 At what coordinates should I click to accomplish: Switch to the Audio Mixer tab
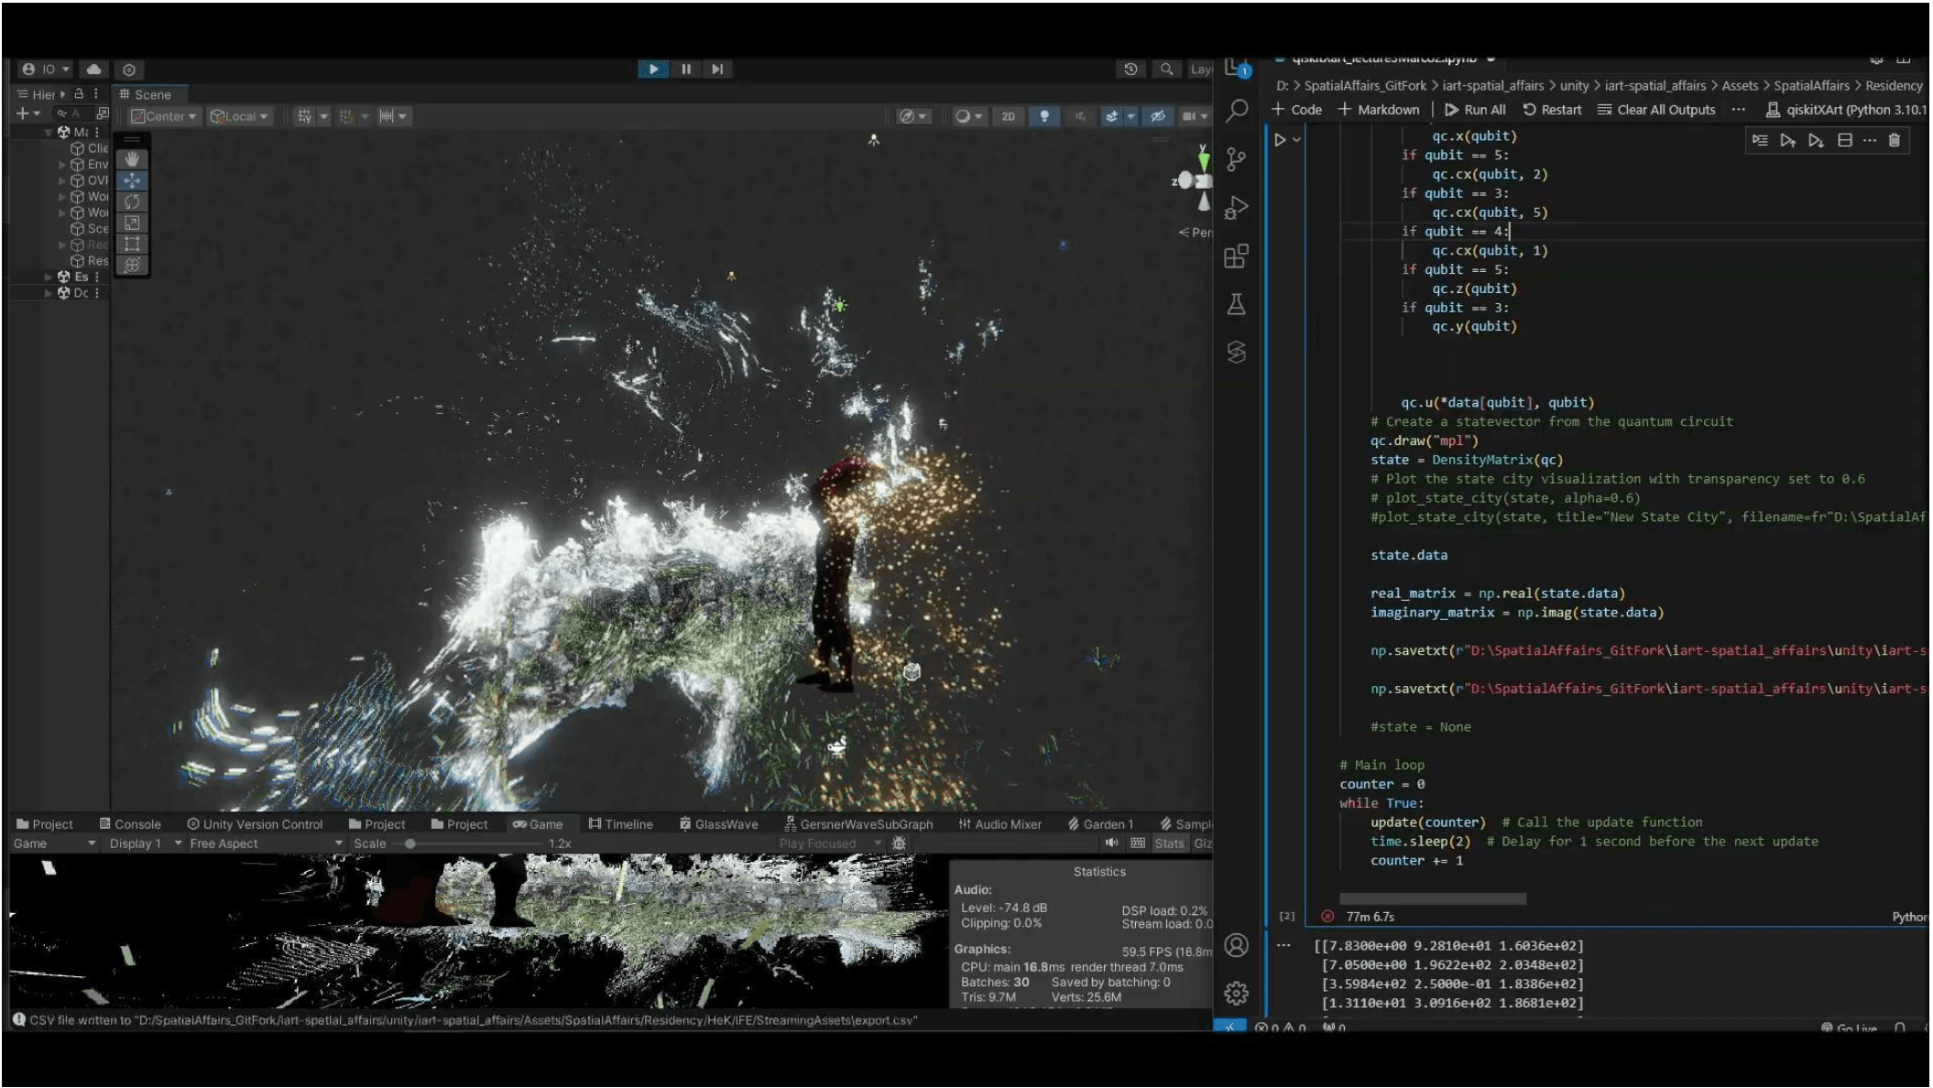click(999, 824)
